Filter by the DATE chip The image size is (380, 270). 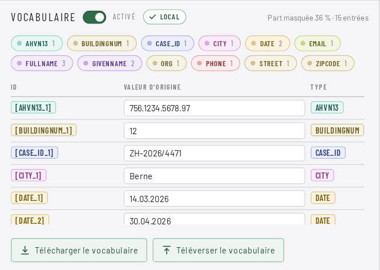tap(268, 43)
